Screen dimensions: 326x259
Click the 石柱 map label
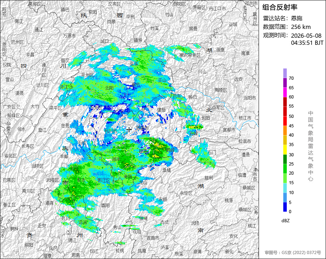point(82,143)
